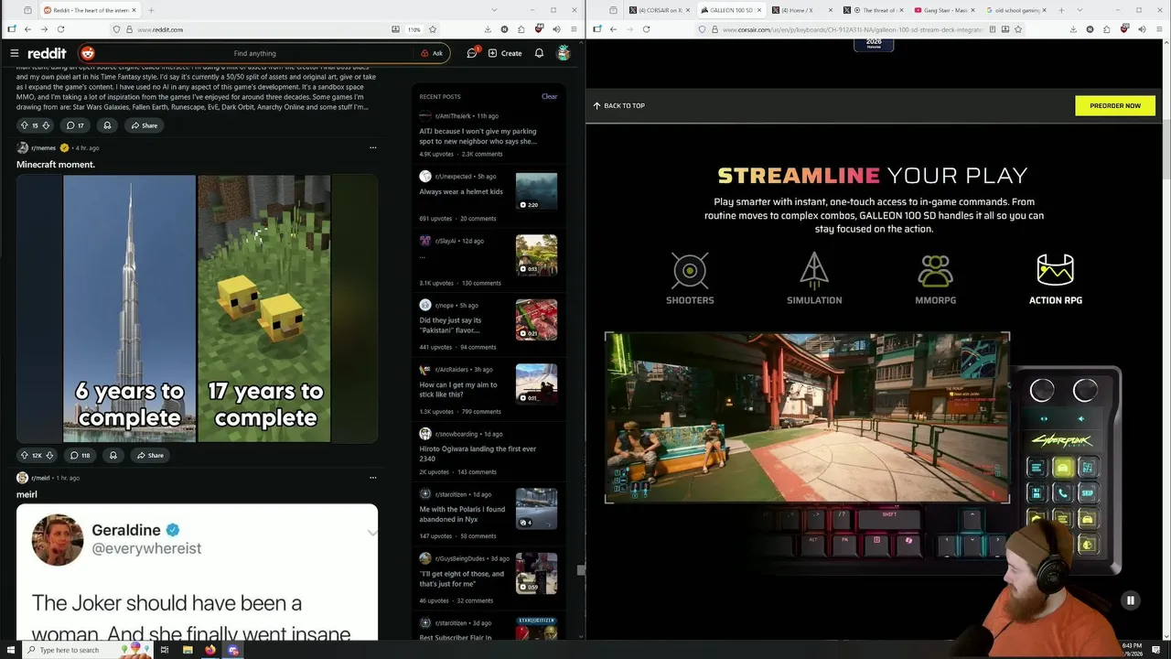Open the Reddit hamburger menu
This screenshot has height=659, width=1171.
[x=15, y=53]
